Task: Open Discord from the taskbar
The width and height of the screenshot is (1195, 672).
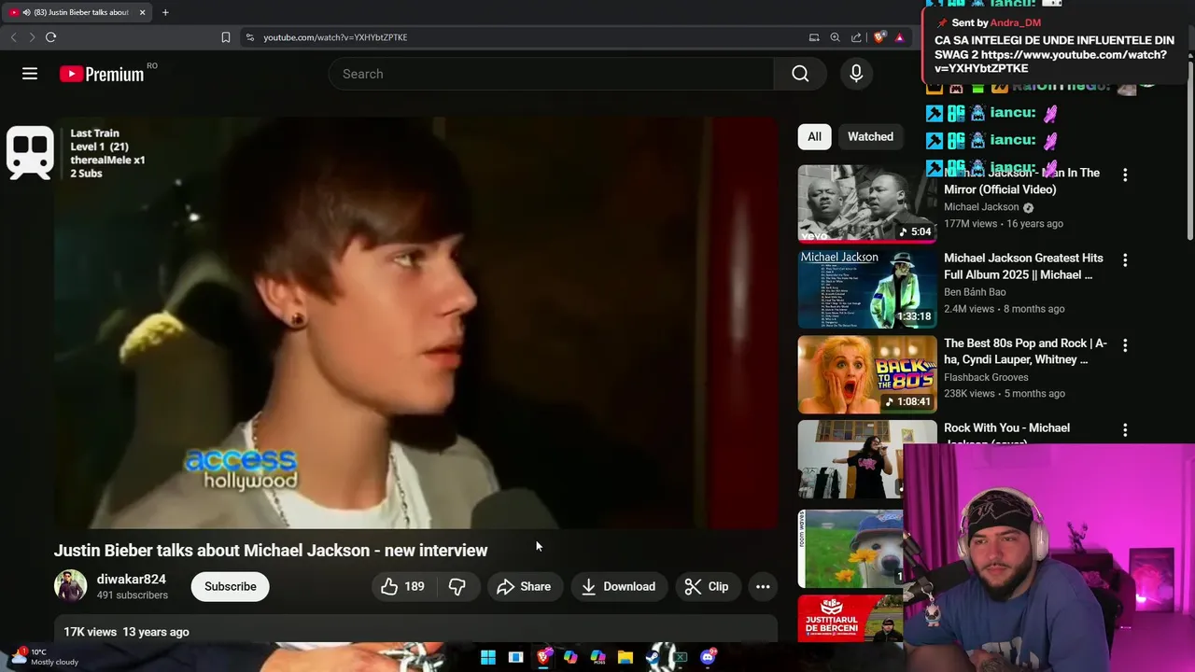Action: pos(708,657)
